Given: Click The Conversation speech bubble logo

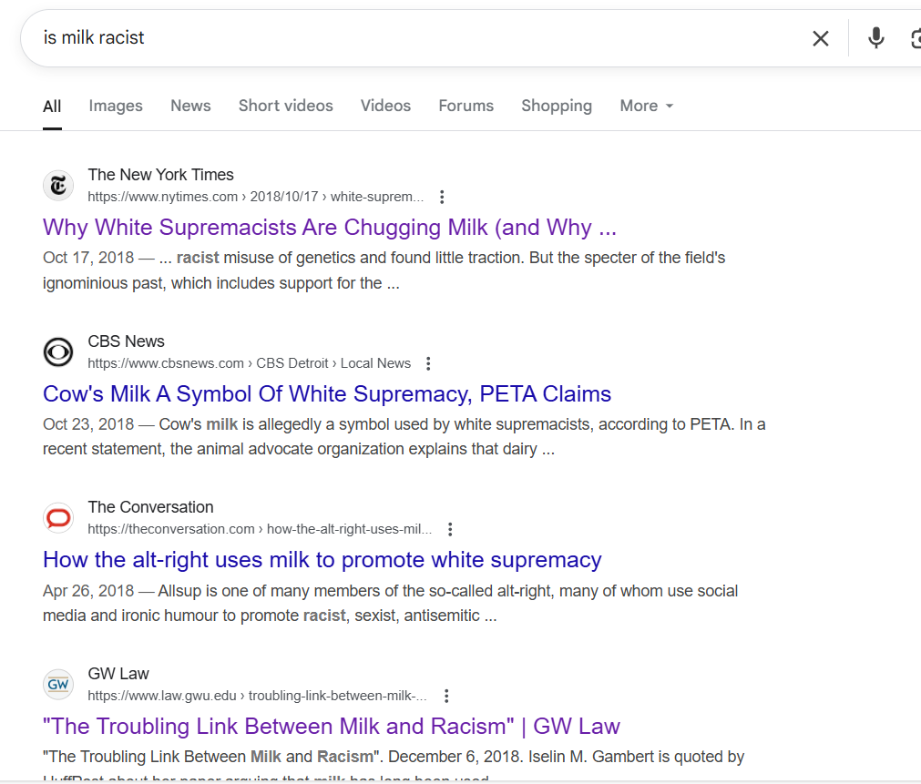Looking at the screenshot, I should [x=58, y=518].
